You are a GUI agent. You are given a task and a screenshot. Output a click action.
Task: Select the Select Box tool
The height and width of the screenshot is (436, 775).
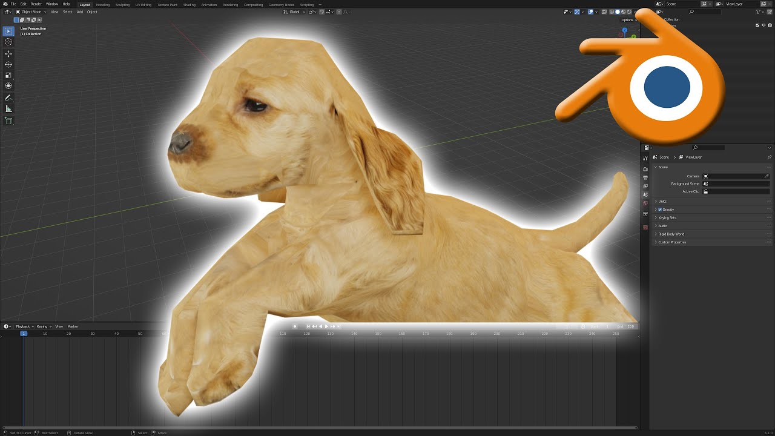8,31
